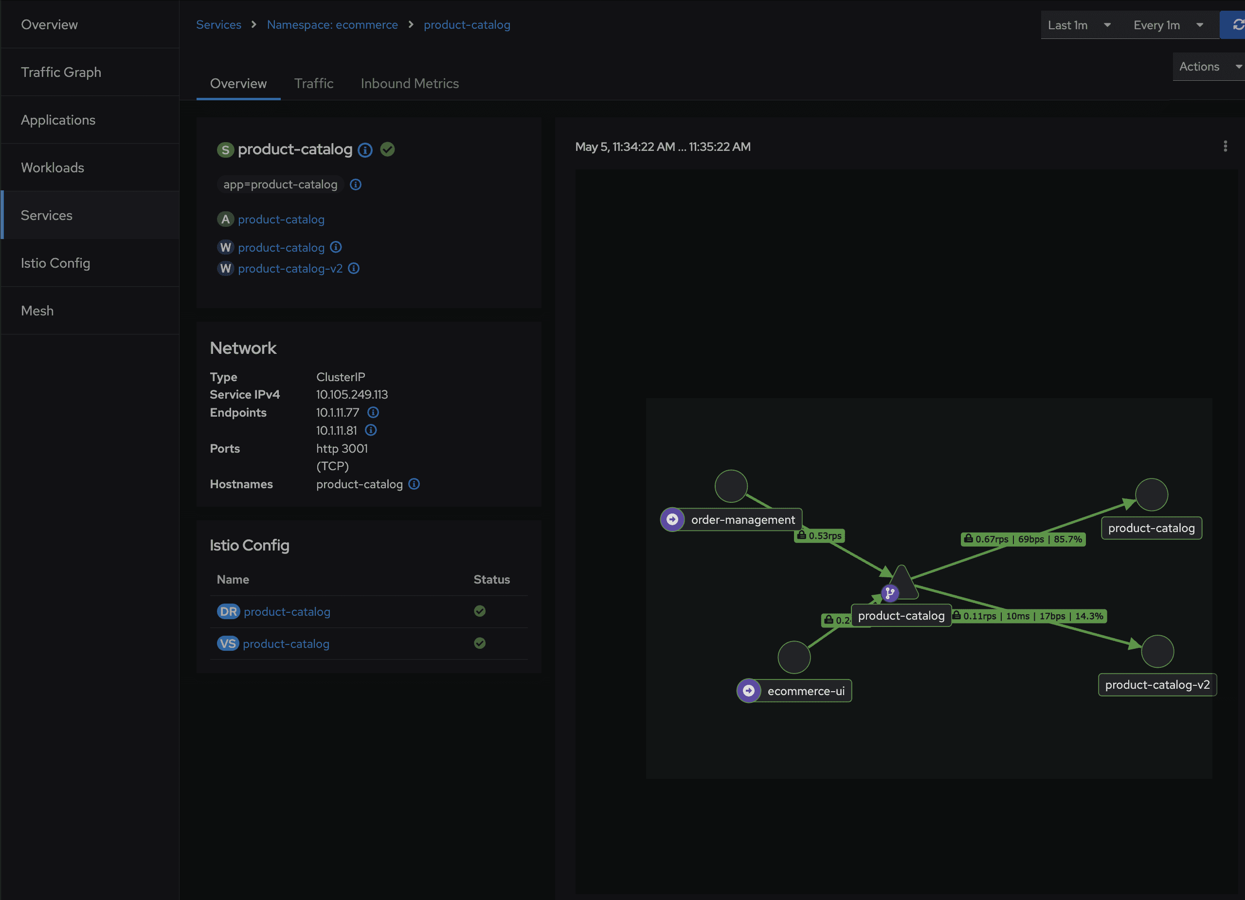Click the 0.53rps edge label
This screenshot has width=1245, height=900.
[x=819, y=535]
